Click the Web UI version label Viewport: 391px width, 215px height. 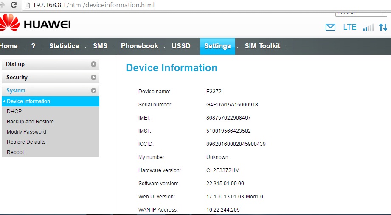[156, 197]
